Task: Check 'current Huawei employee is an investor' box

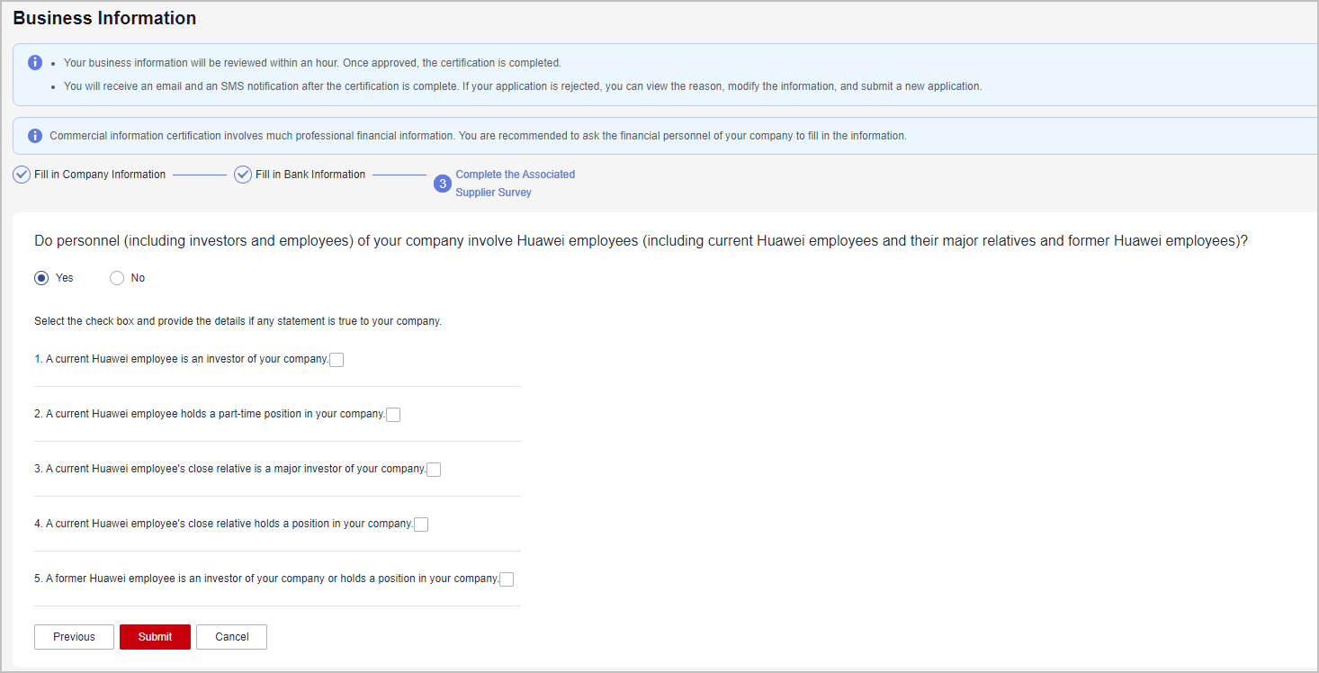Action: tap(336, 360)
